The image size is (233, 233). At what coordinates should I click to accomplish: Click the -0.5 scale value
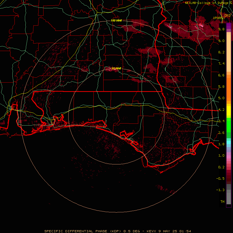(x=220, y=179)
